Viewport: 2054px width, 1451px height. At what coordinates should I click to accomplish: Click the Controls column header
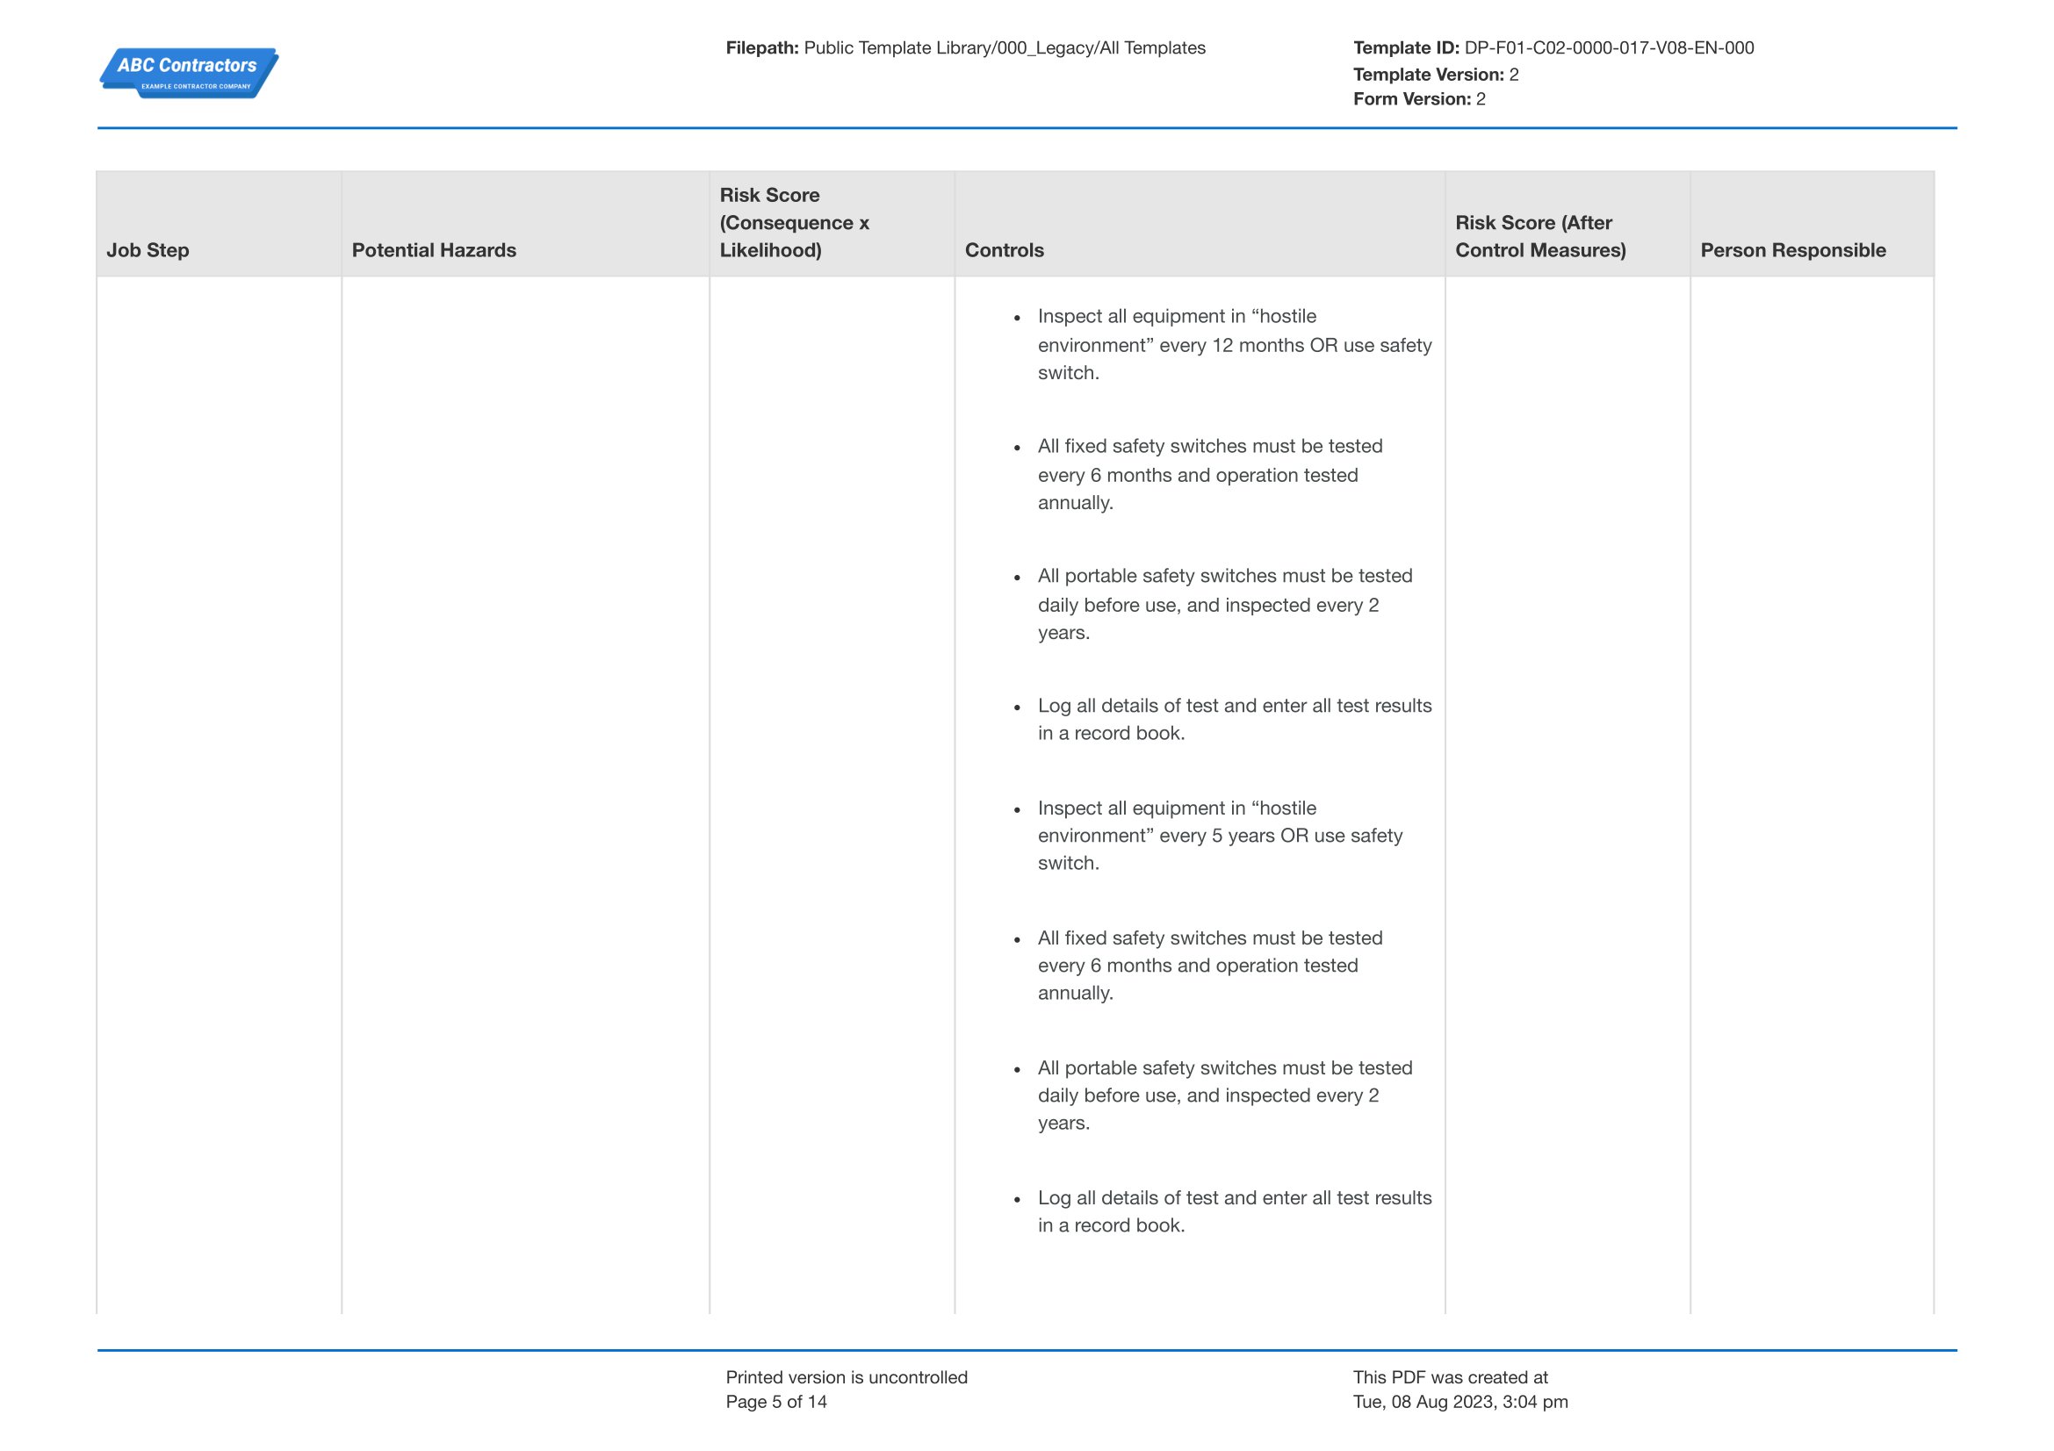1004,250
